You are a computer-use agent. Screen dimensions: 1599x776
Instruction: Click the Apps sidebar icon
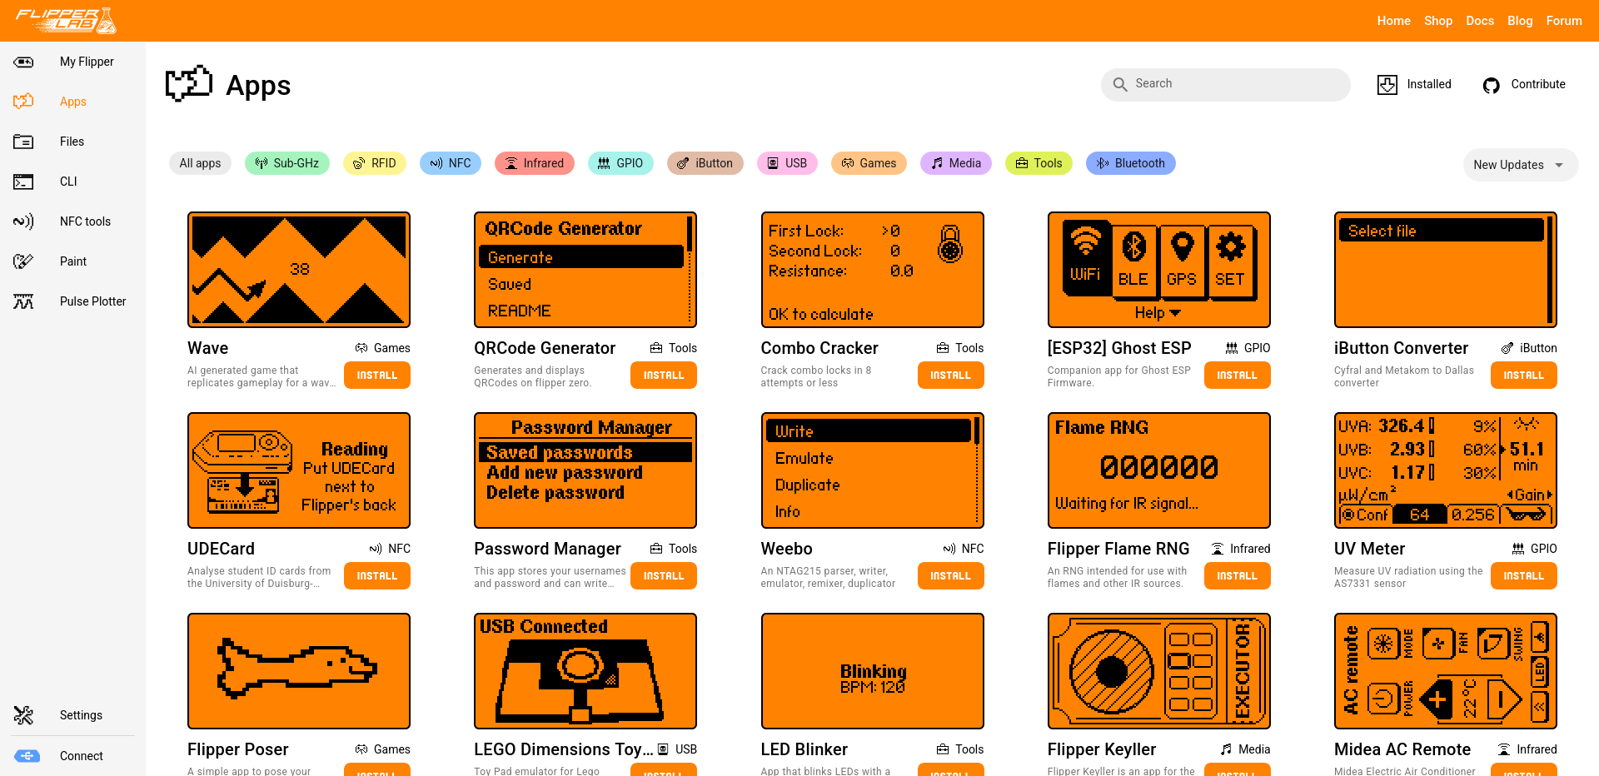(23, 102)
